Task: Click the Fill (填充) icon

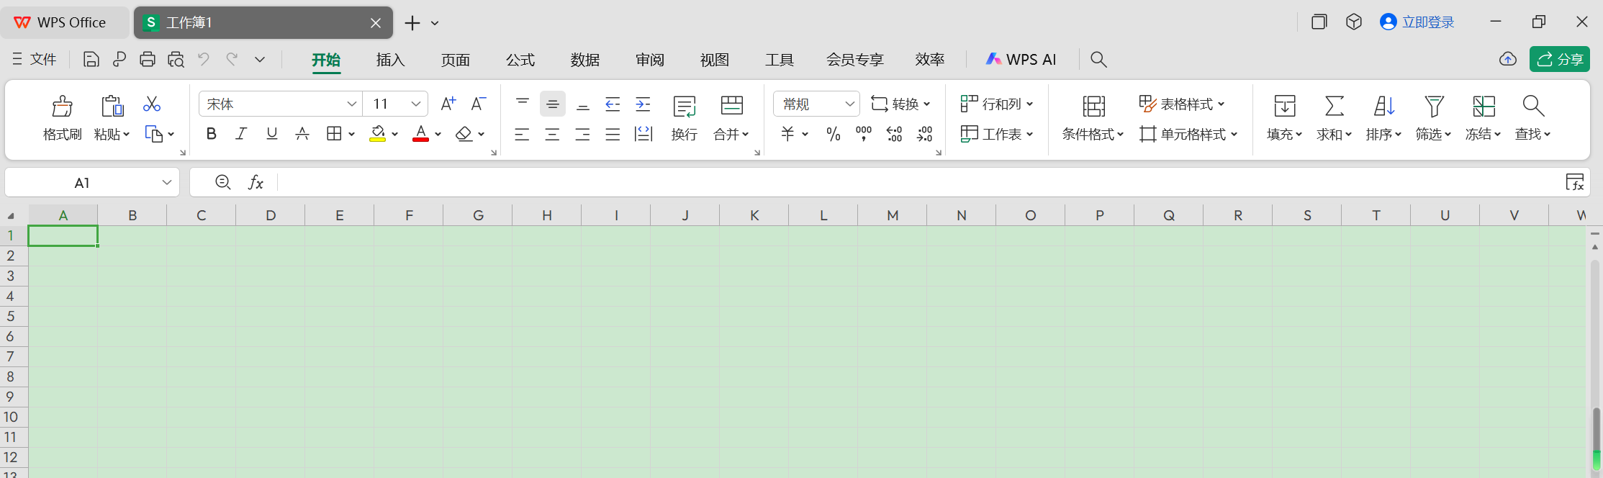Action: [x=1285, y=106]
